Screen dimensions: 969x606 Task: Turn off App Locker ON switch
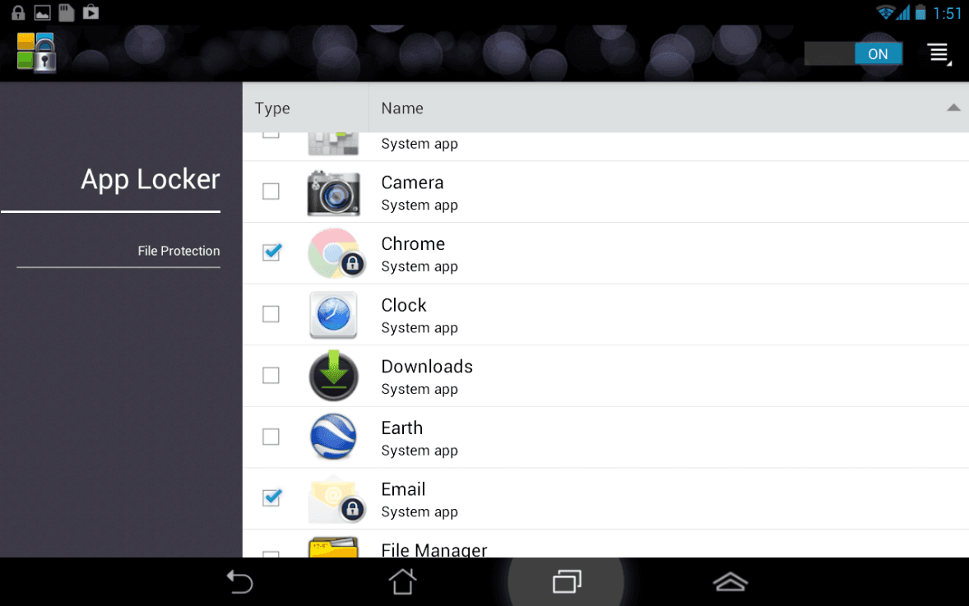(854, 53)
